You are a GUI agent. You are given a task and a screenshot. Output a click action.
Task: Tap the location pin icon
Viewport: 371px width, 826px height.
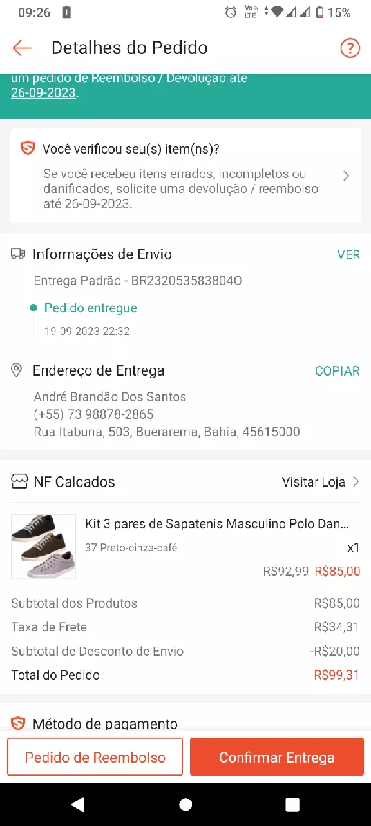point(17,370)
